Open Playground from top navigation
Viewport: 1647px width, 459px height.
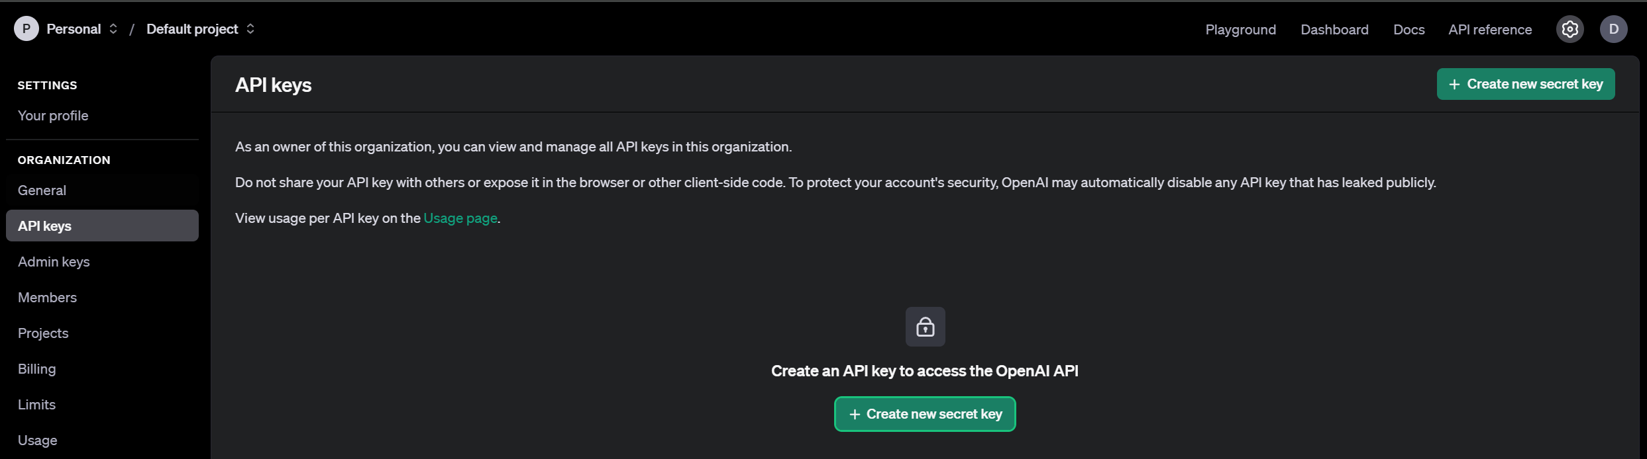[x=1240, y=30]
